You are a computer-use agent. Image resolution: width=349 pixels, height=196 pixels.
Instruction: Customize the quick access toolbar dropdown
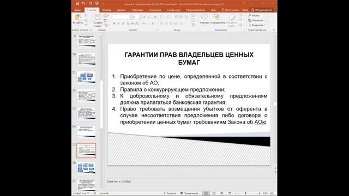click(103, 4)
